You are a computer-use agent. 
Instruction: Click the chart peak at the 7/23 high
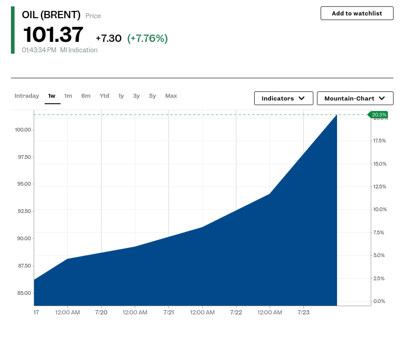click(337, 115)
